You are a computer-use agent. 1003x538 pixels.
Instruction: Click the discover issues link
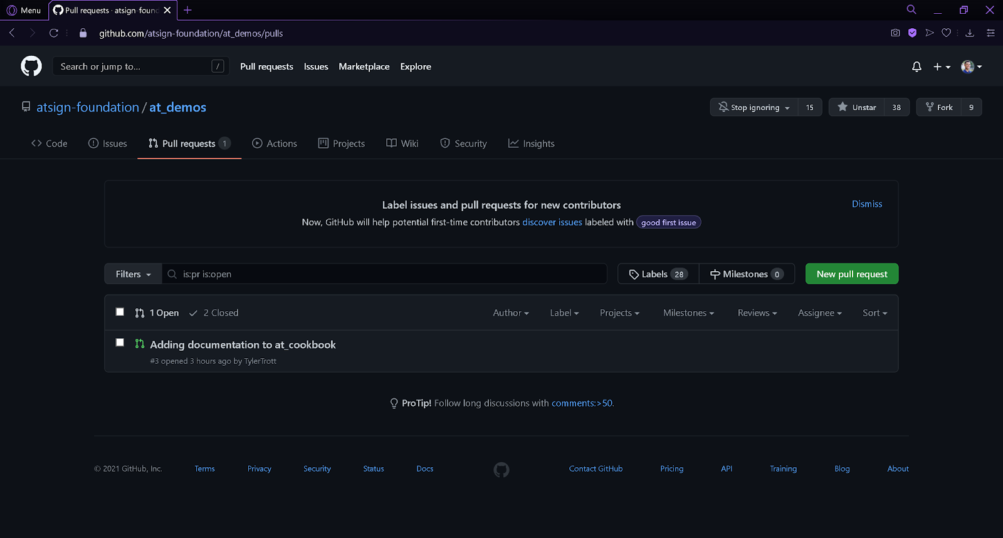(x=552, y=222)
